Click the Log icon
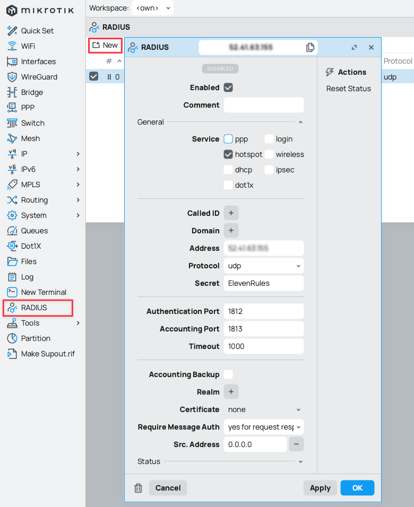The image size is (414, 507). click(12, 277)
